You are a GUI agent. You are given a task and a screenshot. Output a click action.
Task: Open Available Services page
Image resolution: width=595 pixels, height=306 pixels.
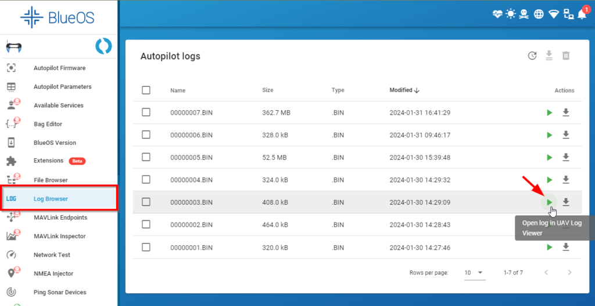click(x=59, y=105)
